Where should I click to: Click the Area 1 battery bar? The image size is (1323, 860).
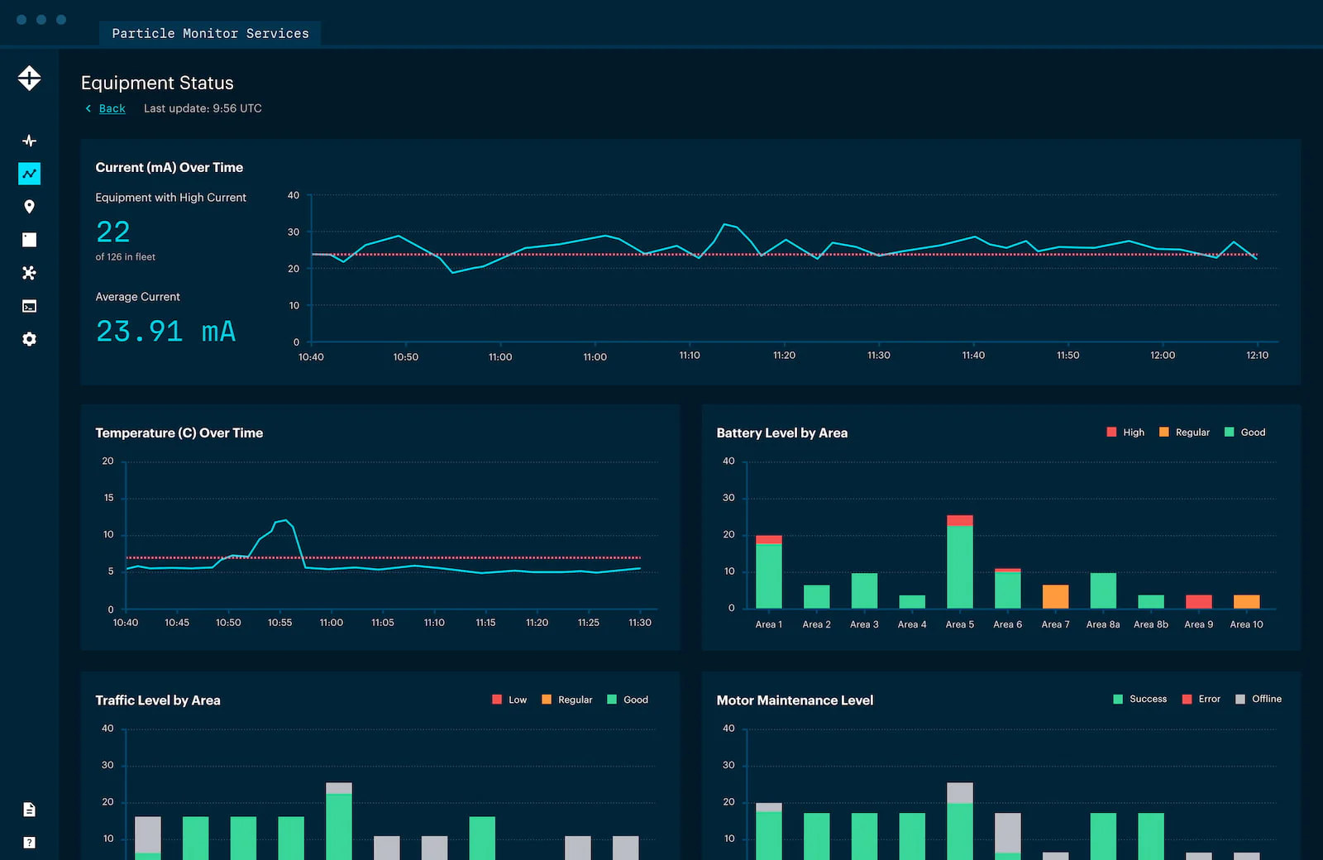pos(769,572)
